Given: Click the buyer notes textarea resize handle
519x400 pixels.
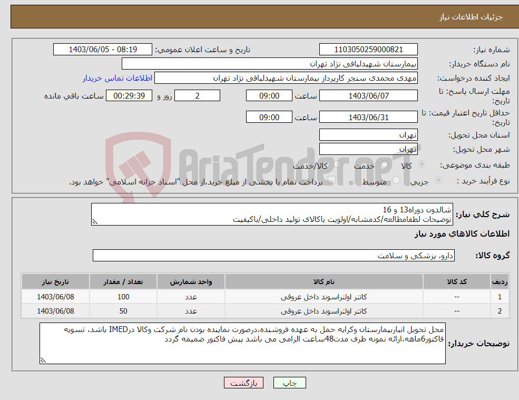Looking at the screenshot, I should tap(43, 360).
